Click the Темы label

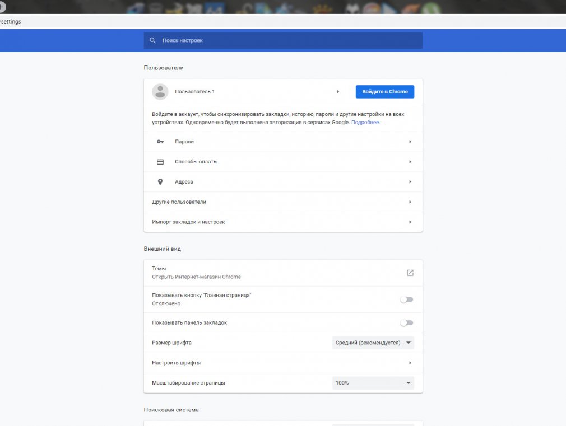159,268
